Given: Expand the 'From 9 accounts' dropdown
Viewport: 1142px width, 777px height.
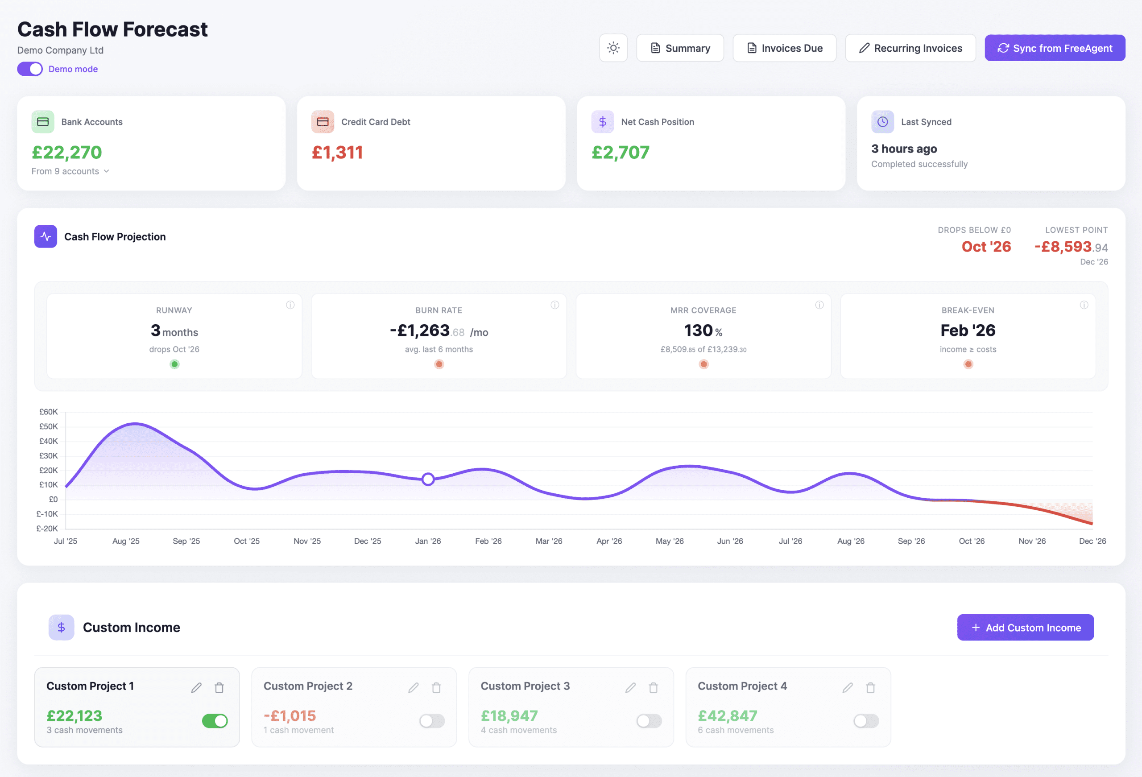Looking at the screenshot, I should click(70, 171).
